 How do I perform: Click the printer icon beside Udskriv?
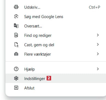point(16,7)
